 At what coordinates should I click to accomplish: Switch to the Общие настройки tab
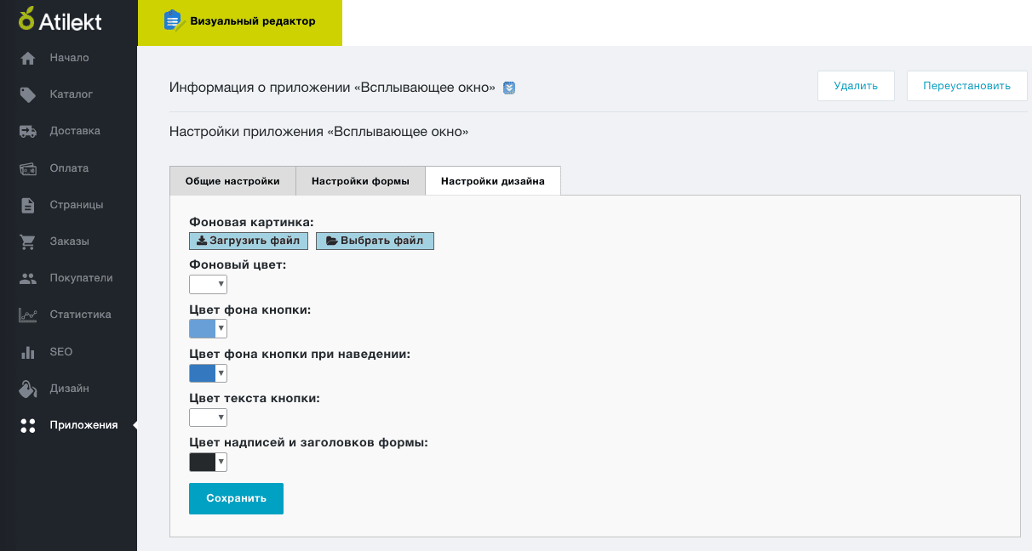pyautogui.click(x=232, y=181)
